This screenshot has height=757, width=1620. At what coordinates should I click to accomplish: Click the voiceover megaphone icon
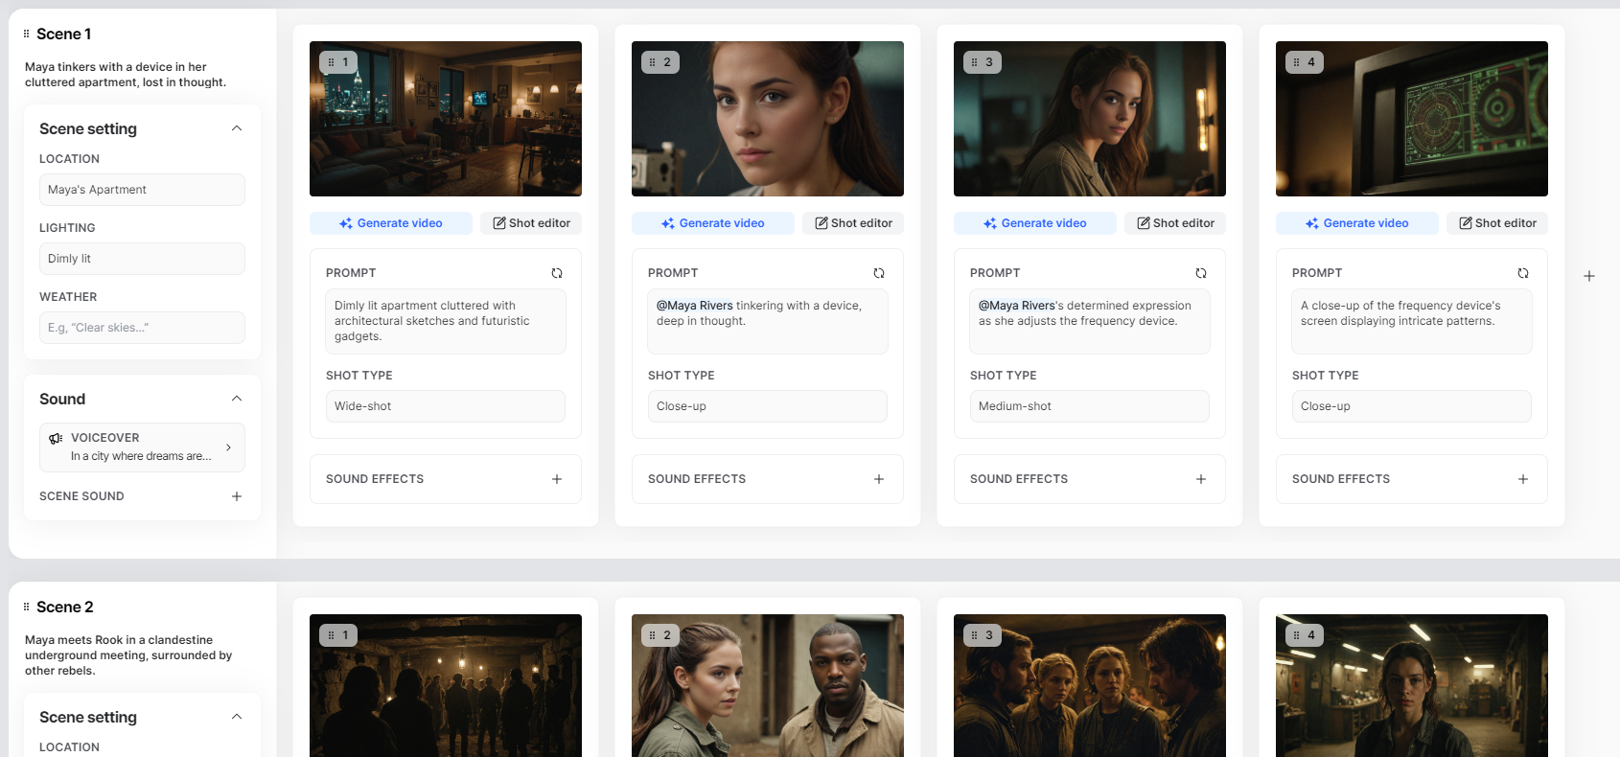pyautogui.click(x=56, y=439)
